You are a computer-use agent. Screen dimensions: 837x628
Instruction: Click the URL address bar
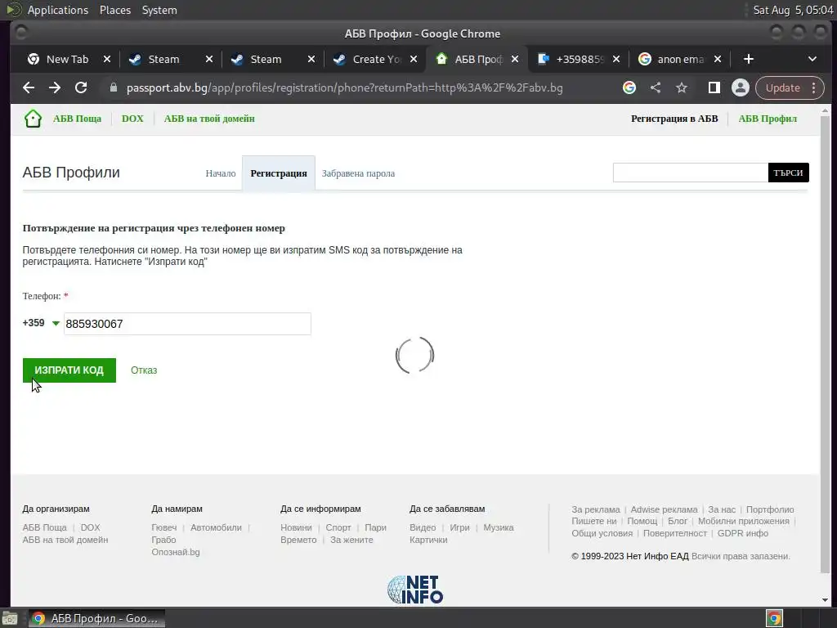click(344, 87)
